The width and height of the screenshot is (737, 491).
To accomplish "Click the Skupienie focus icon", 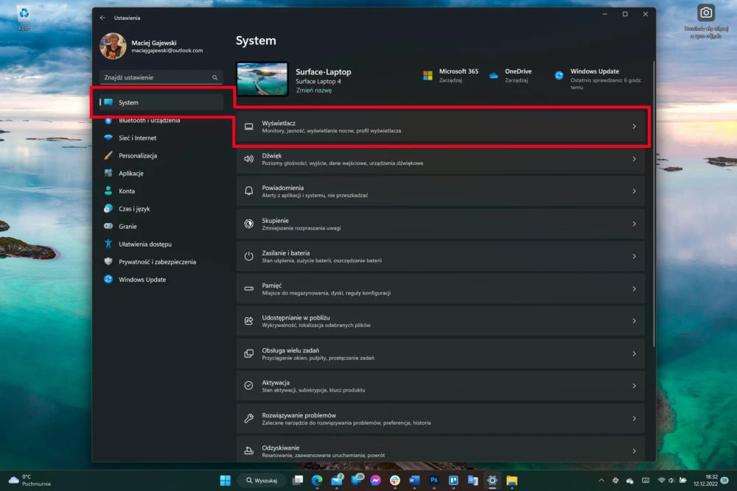I will (248, 224).
